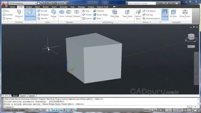Select the Live Section tool
This screenshot has width=201, height=113.
[x=149, y=11]
